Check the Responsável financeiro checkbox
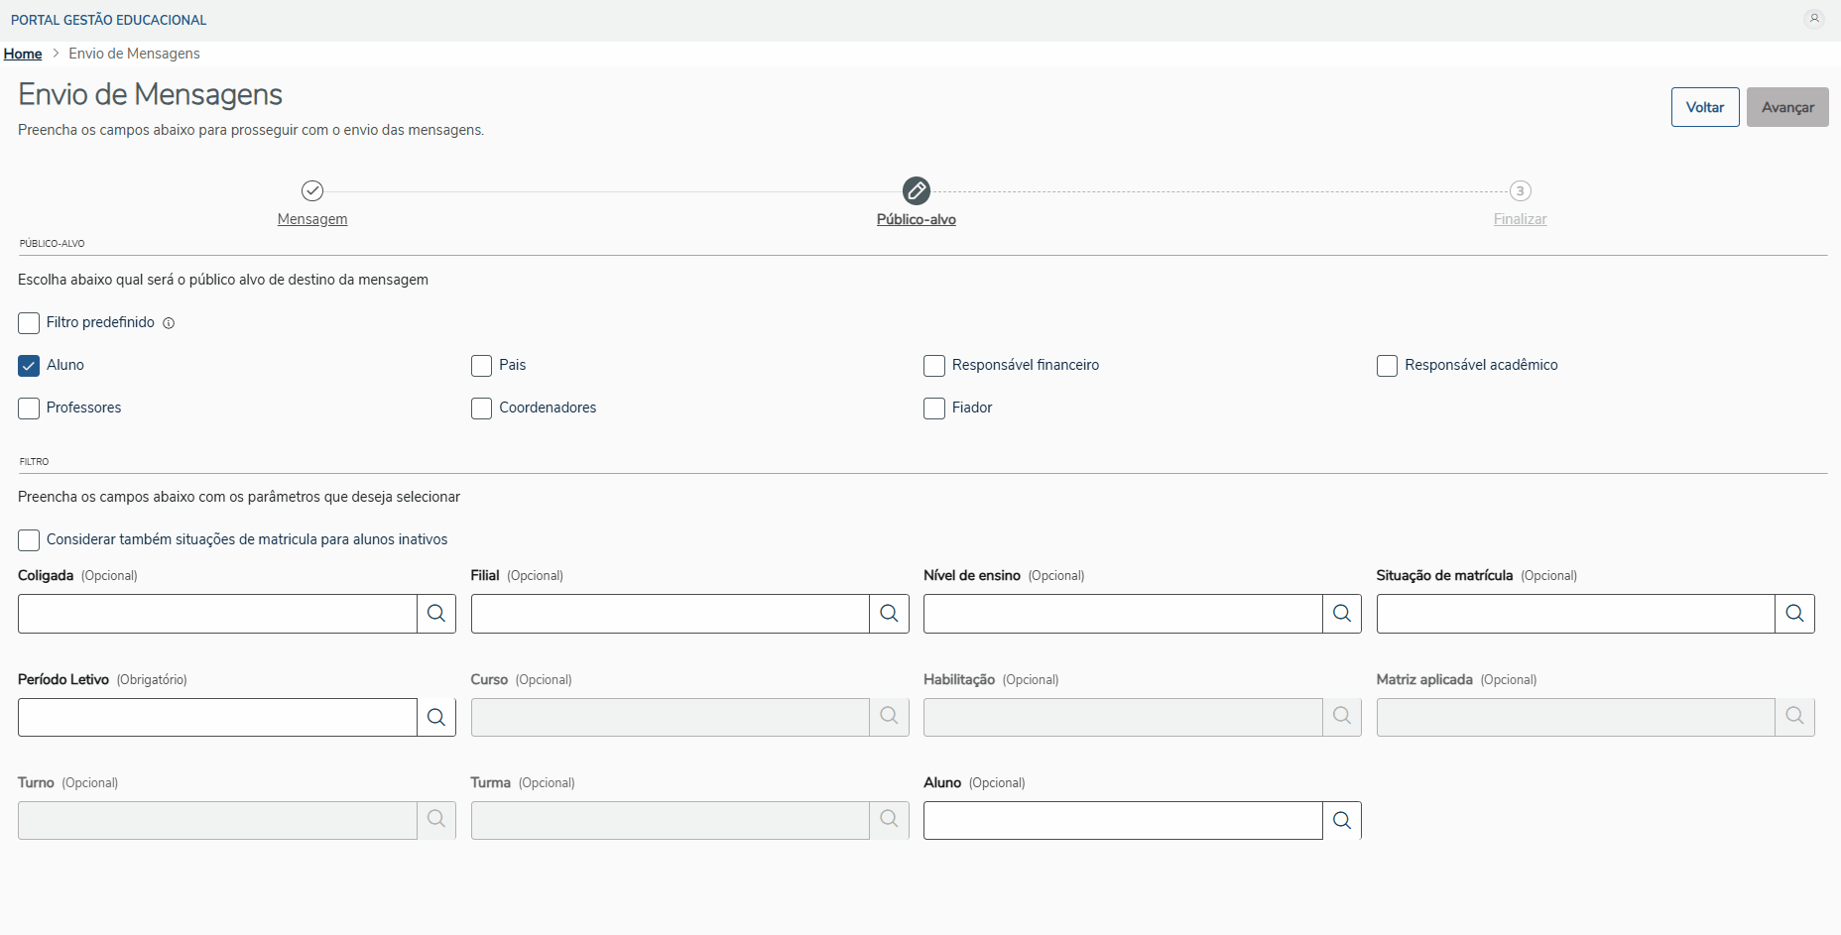 [x=934, y=366]
